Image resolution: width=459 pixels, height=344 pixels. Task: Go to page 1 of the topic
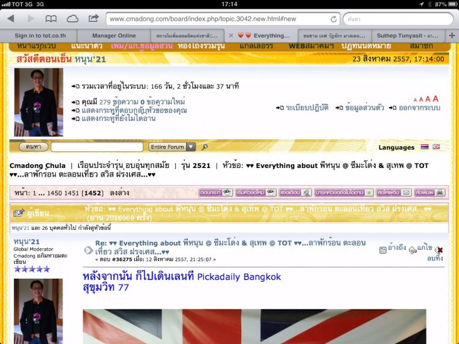click(x=34, y=193)
